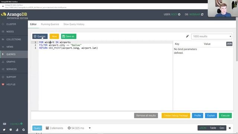The image size is (238, 134).
Task: Click the page vertical scrollbar
Action: click(237, 39)
